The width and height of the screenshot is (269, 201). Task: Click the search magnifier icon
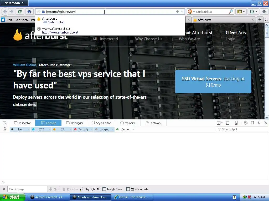231,12
